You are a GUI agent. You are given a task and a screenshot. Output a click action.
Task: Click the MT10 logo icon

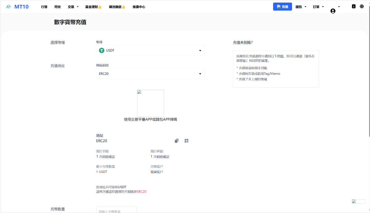coord(8,7)
